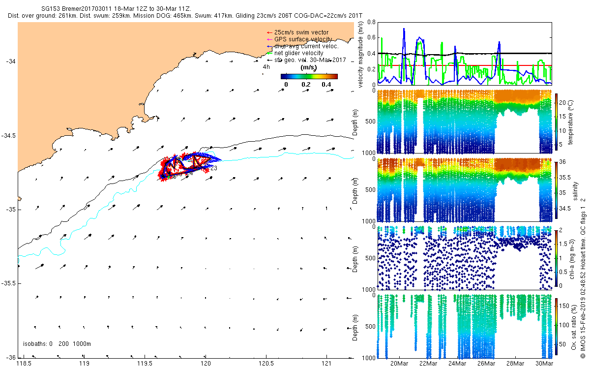This screenshot has width=590, height=369.
Task: Click the -36 latitude tick label
Action: pyautogui.click(x=10, y=357)
